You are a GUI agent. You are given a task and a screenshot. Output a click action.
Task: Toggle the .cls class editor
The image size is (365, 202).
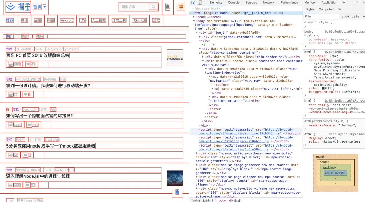click(356, 16)
